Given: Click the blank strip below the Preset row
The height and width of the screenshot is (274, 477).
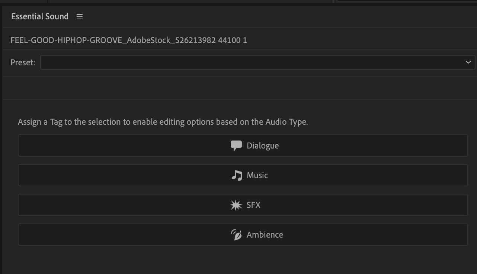Looking at the screenshot, I should coord(238,88).
